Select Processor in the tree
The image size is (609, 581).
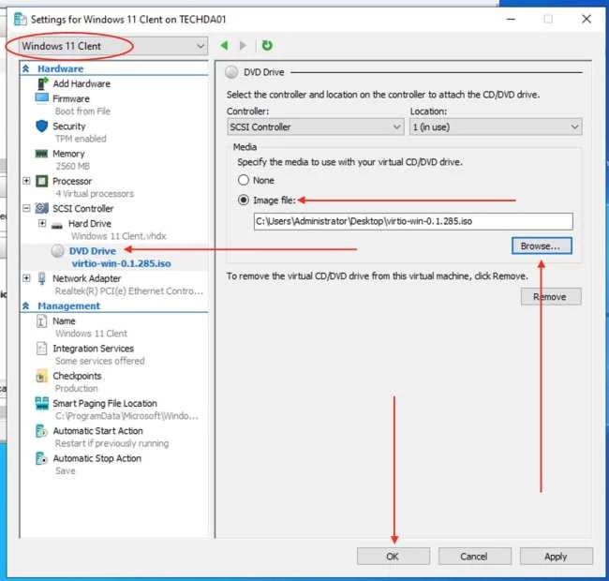(72, 182)
